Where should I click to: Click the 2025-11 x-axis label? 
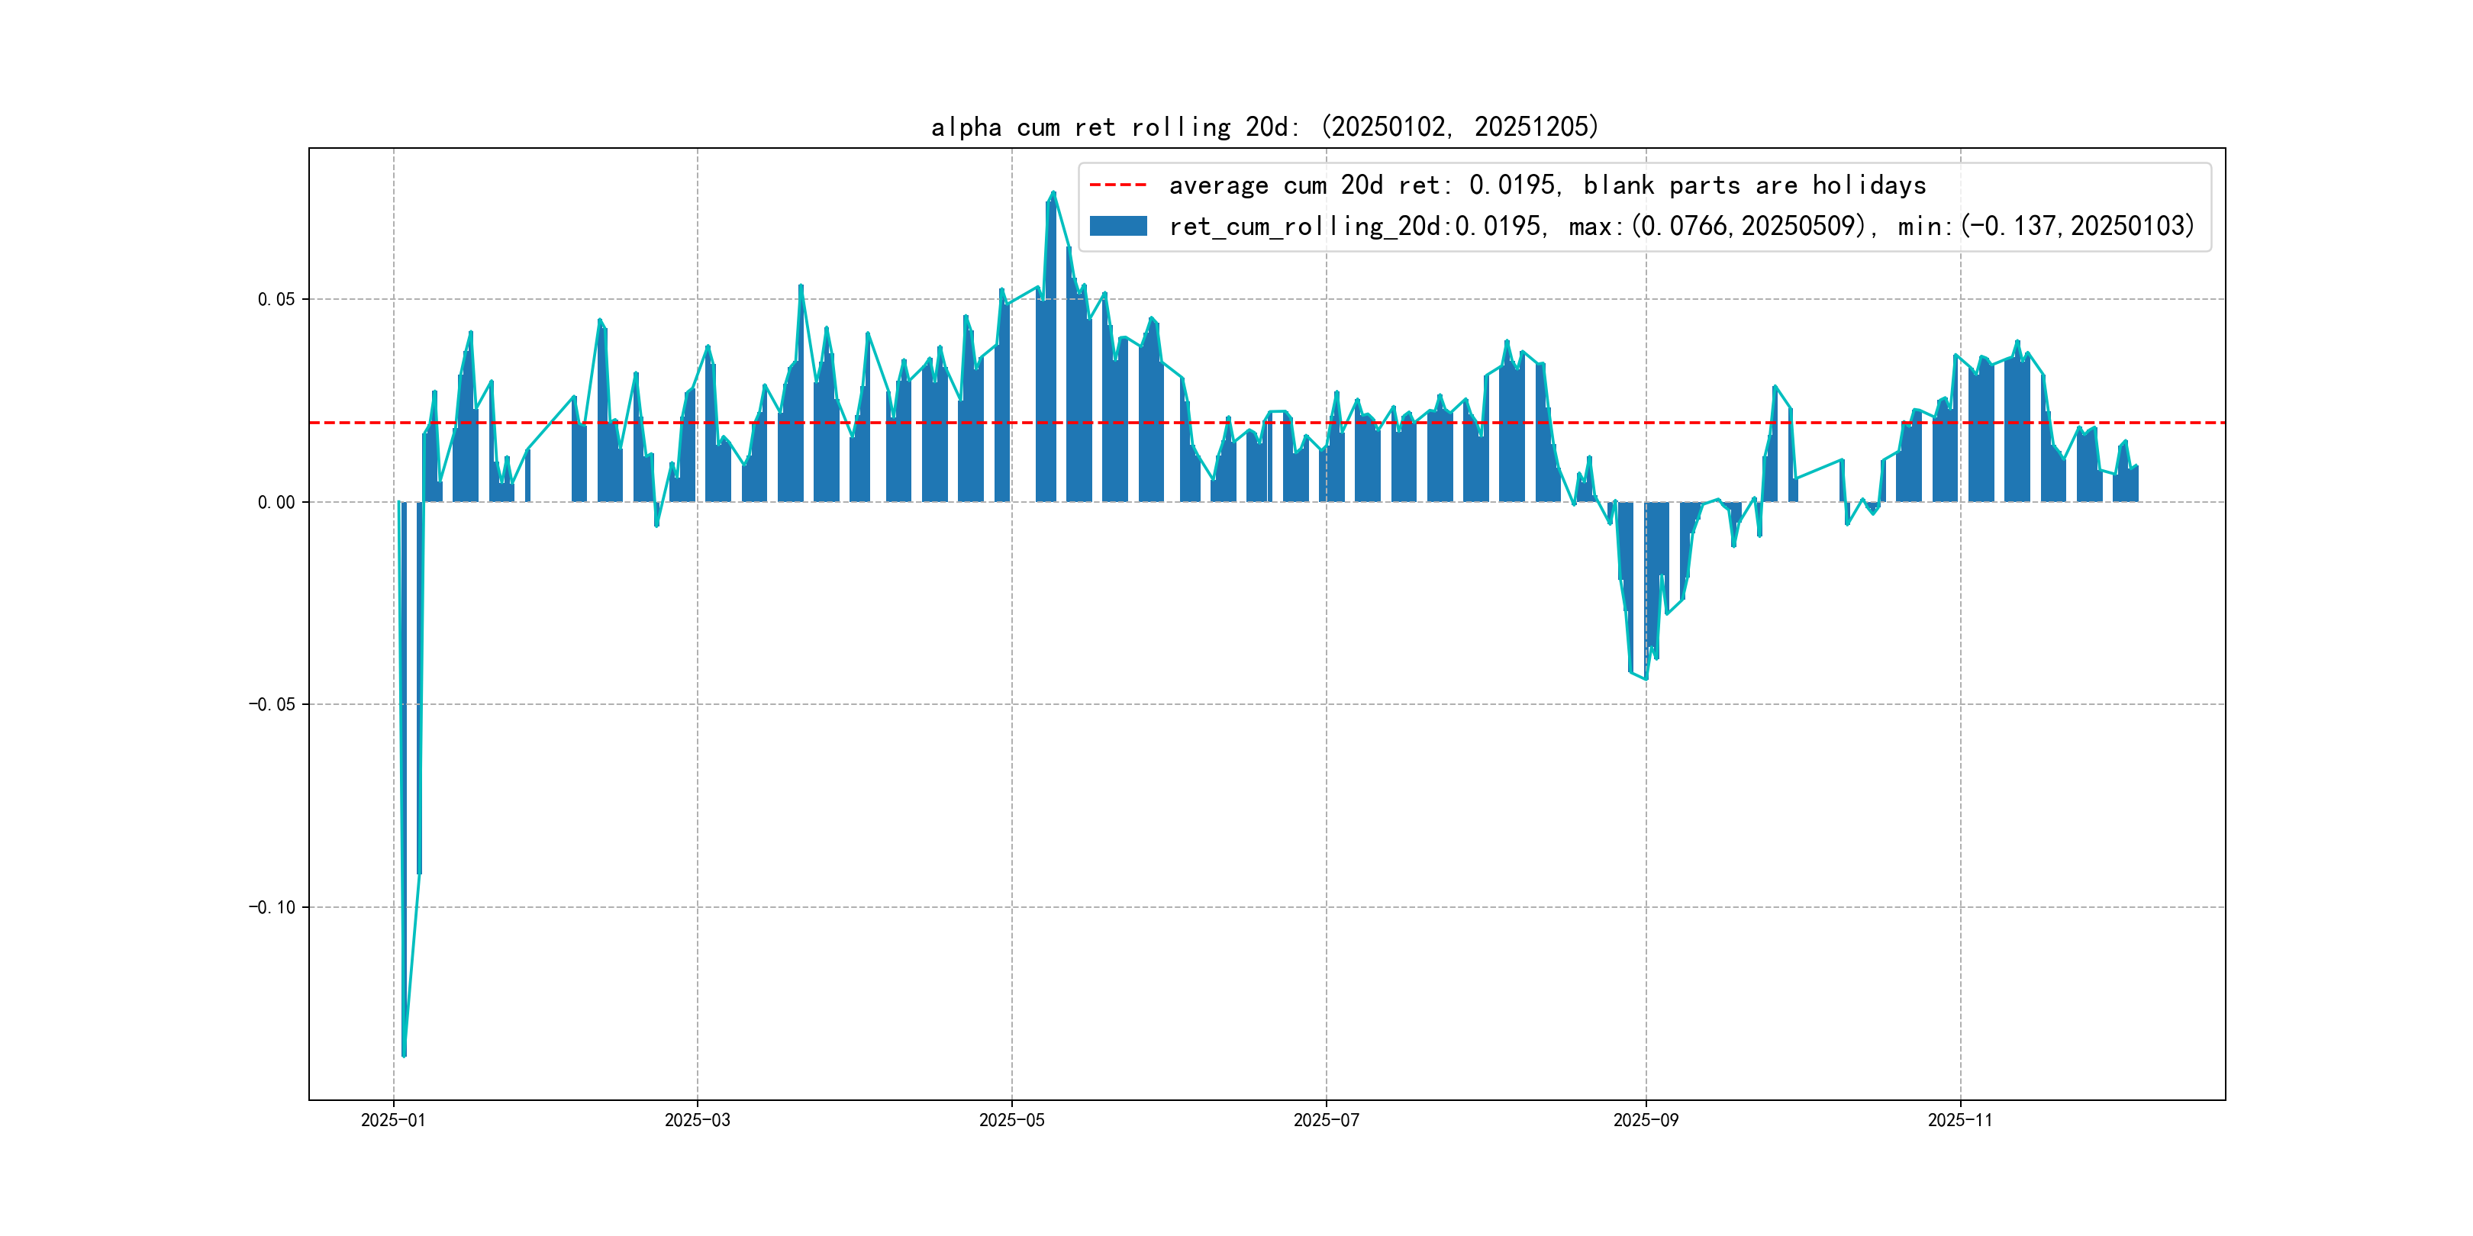pyautogui.click(x=1959, y=1120)
